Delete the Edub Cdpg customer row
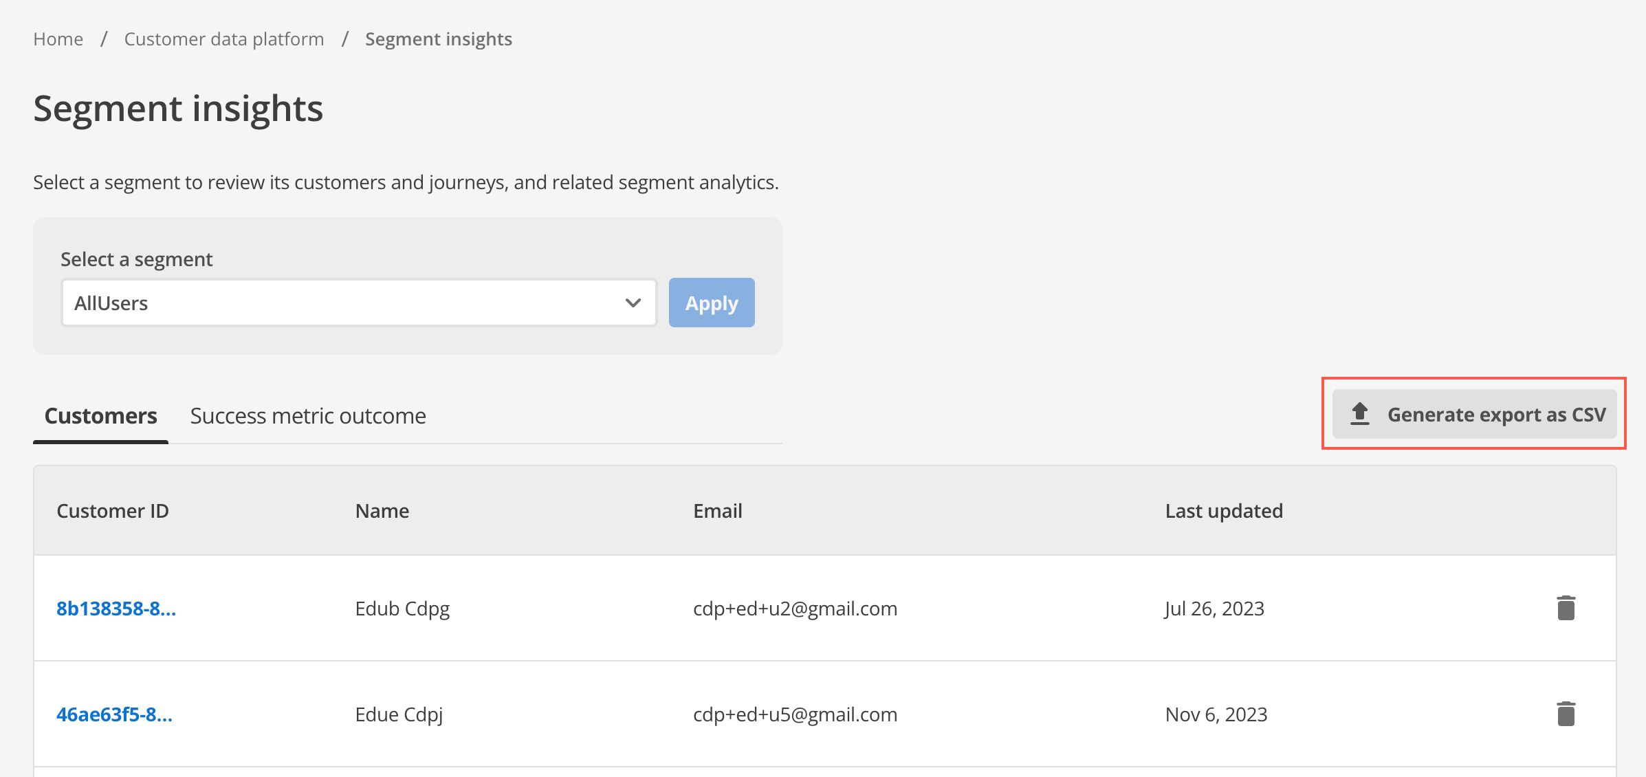This screenshot has width=1646, height=777. 1566,608
